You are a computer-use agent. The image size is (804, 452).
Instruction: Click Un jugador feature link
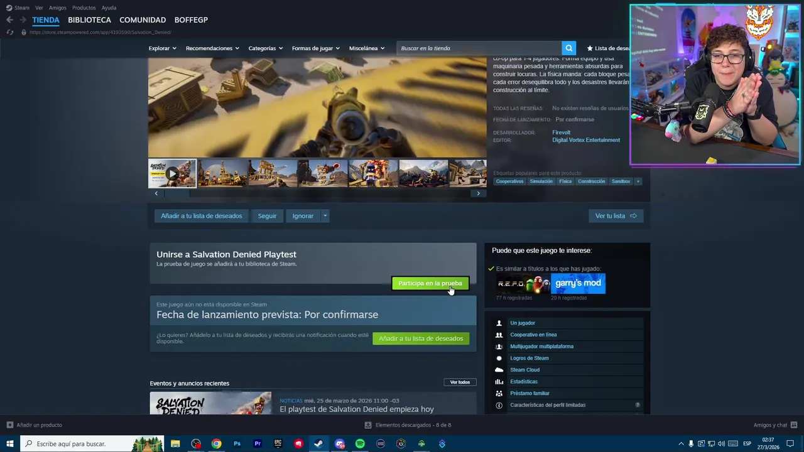click(x=523, y=323)
